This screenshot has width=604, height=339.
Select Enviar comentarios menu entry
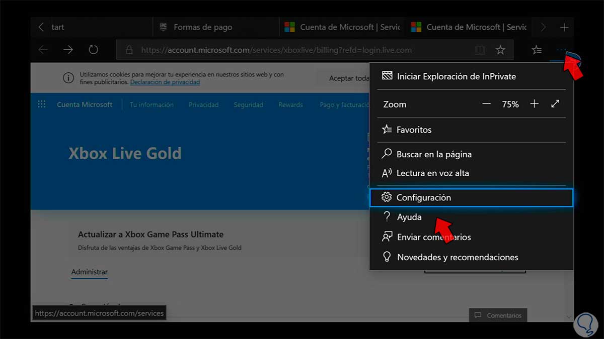tap(472, 237)
